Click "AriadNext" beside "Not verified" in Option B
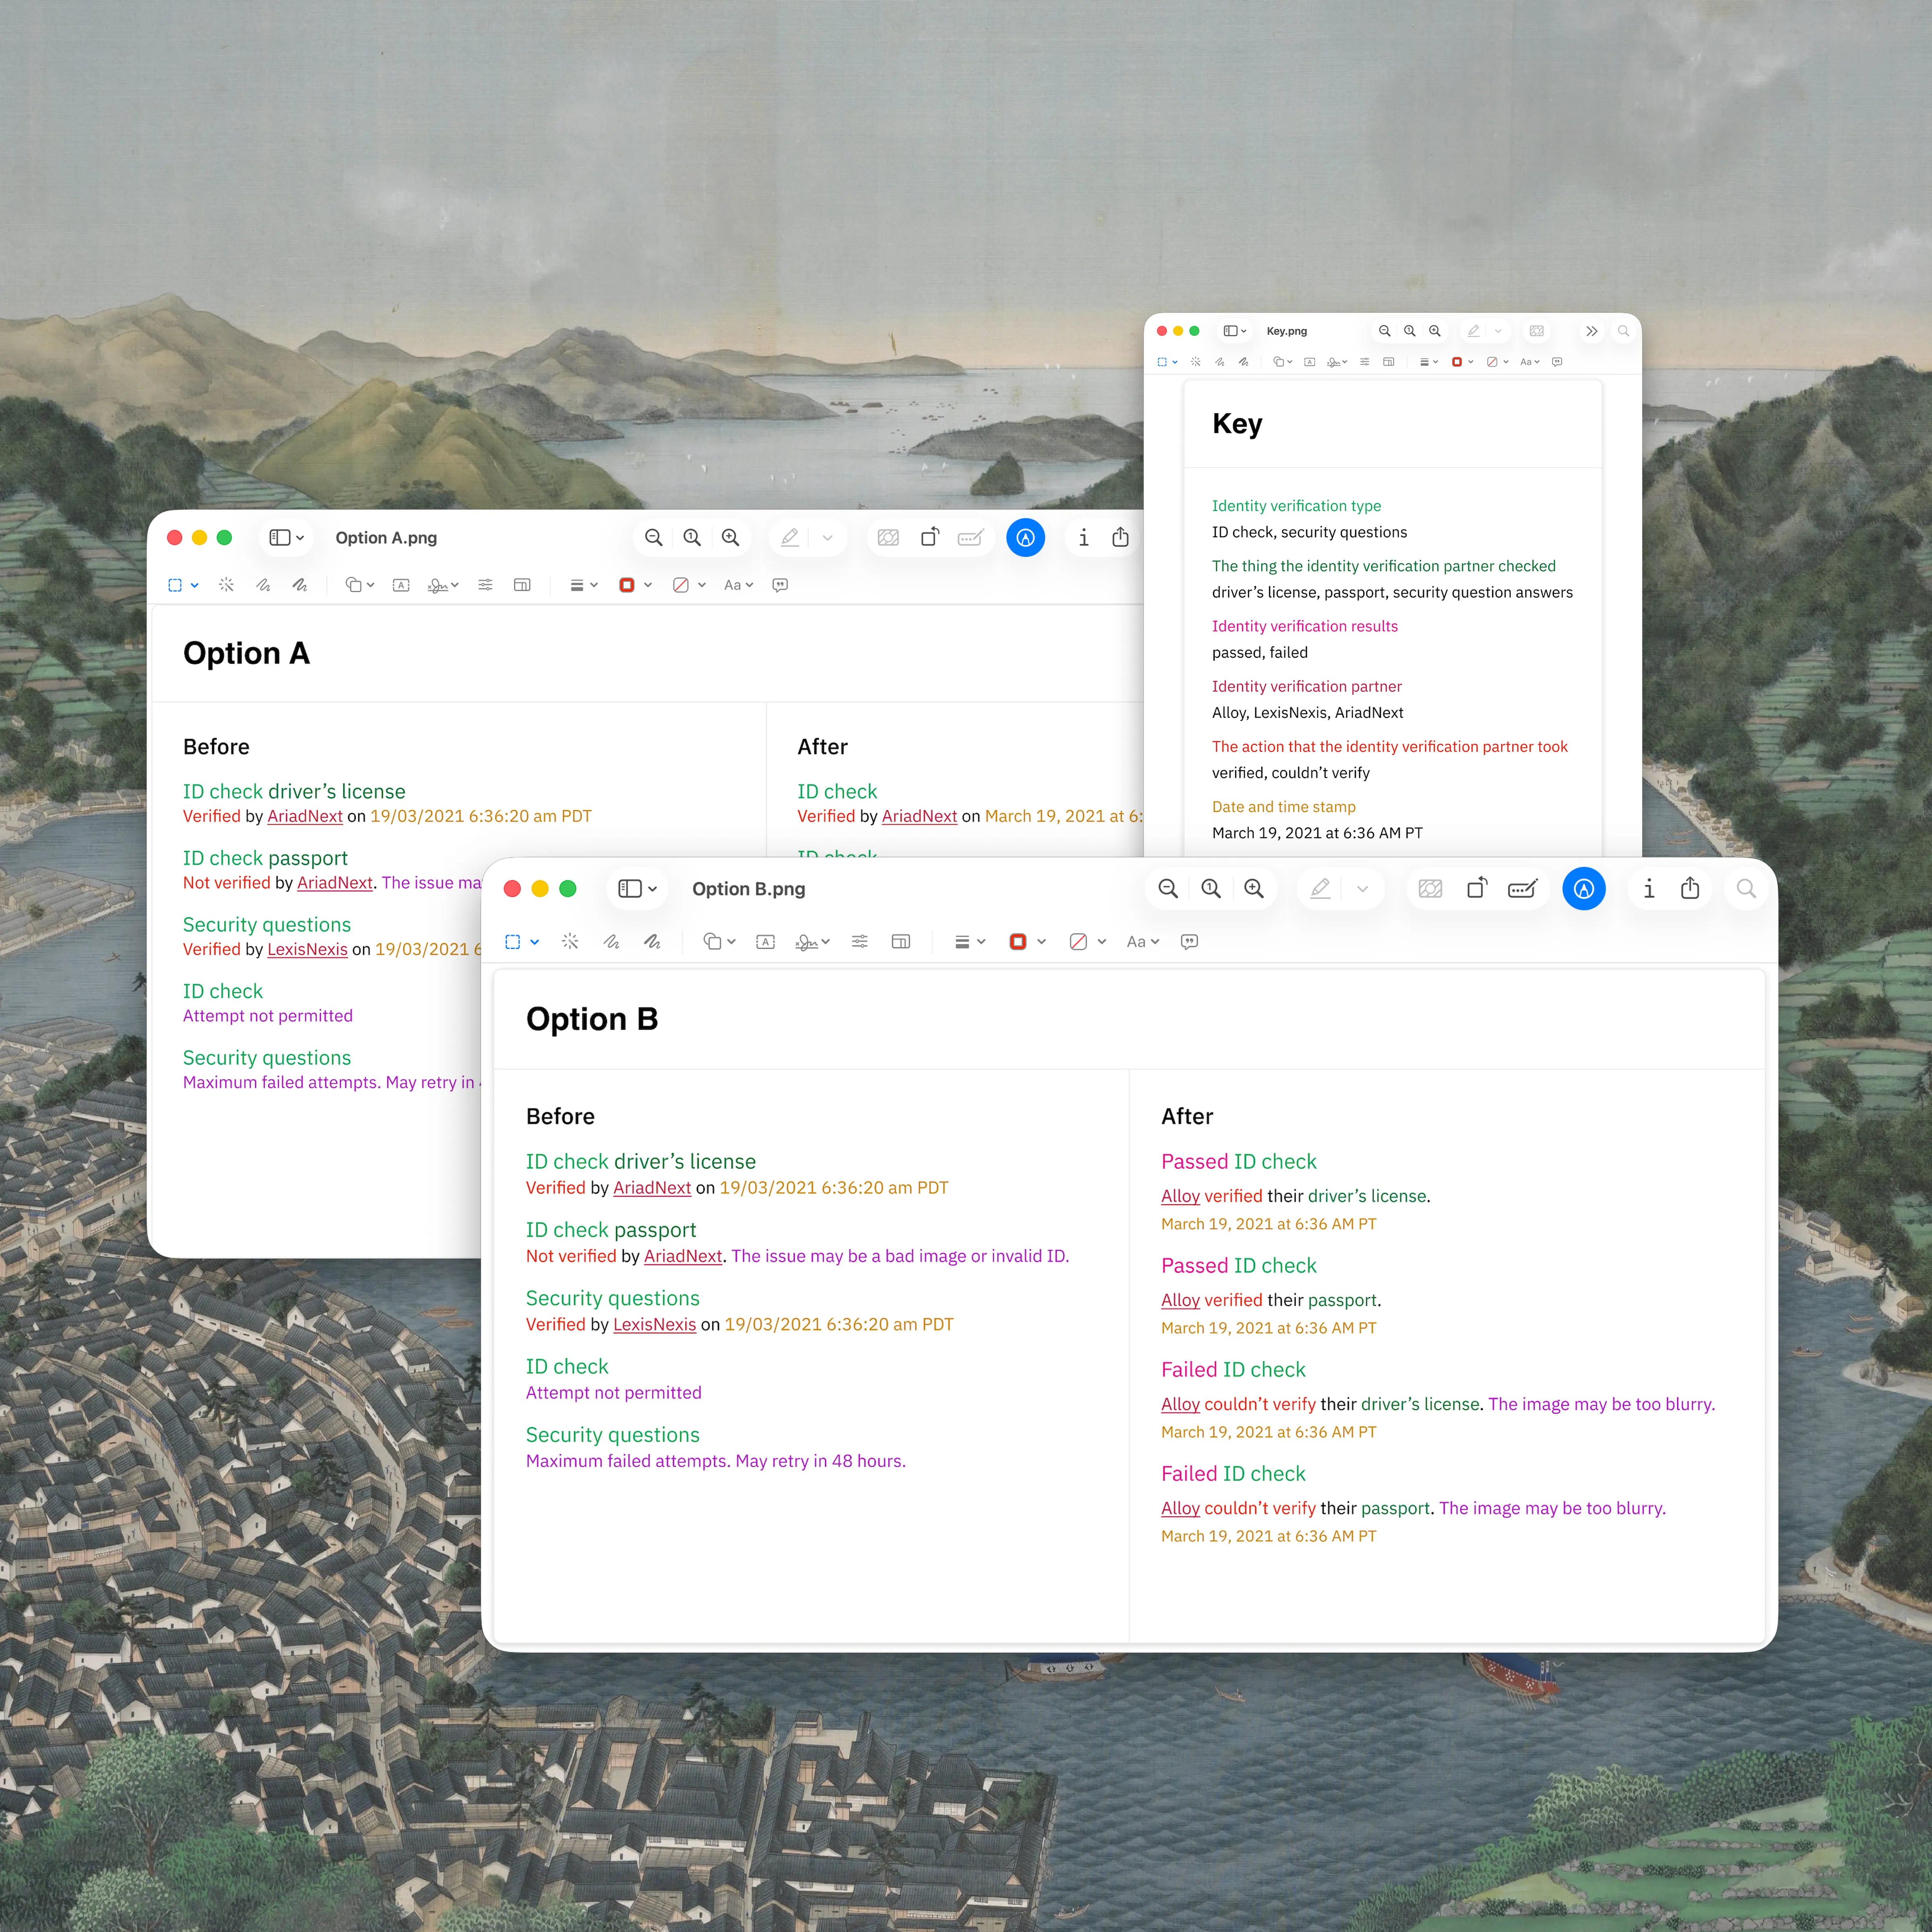The width and height of the screenshot is (1932, 1932). point(683,1256)
